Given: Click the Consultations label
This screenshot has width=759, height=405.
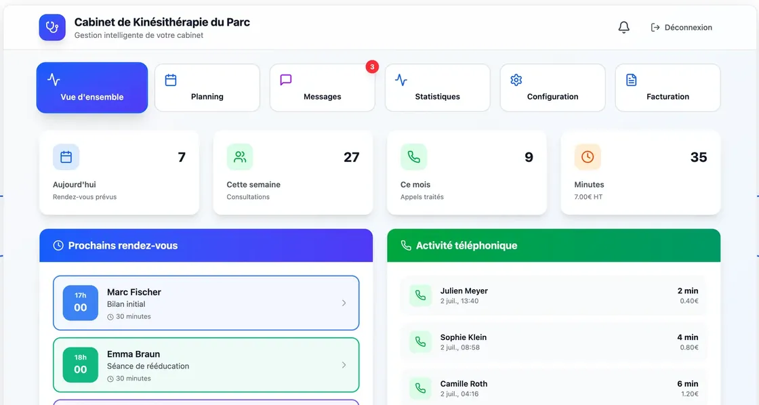Looking at the screenshot, I should [248, 197].
